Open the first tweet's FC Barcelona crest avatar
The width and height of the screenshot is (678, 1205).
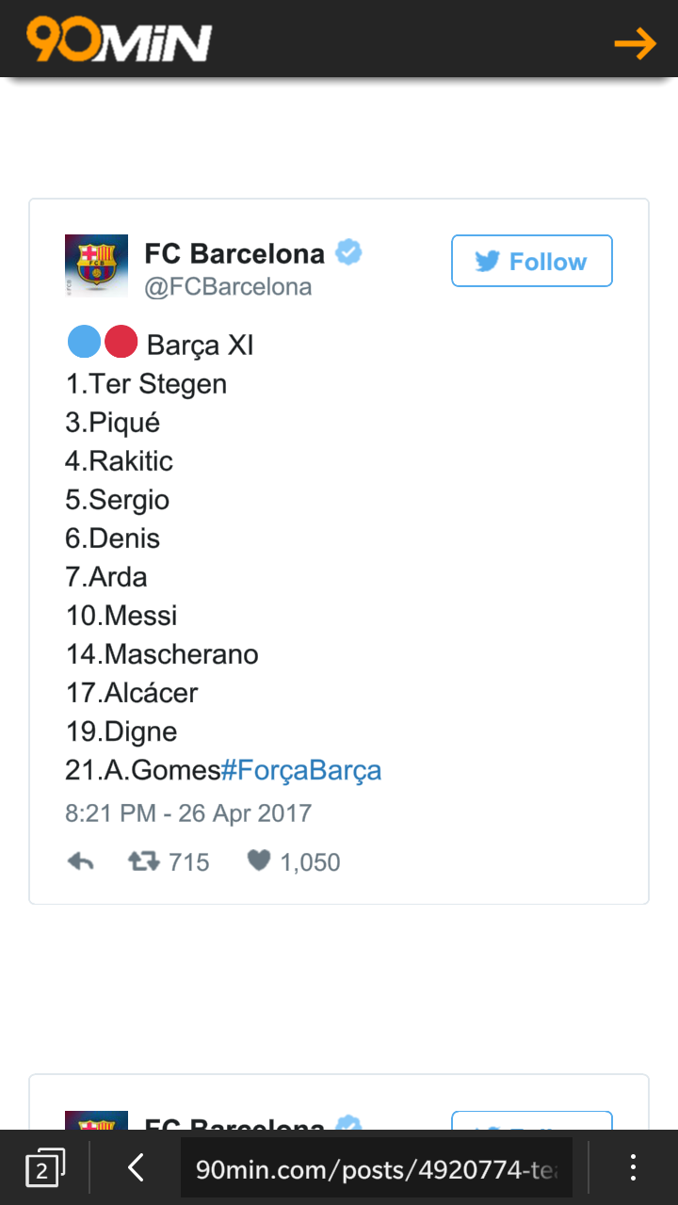(96, 265)
